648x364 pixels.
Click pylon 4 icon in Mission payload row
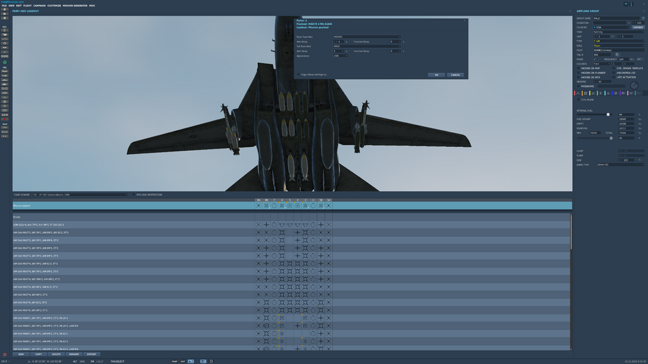click(x=297, y=206)
